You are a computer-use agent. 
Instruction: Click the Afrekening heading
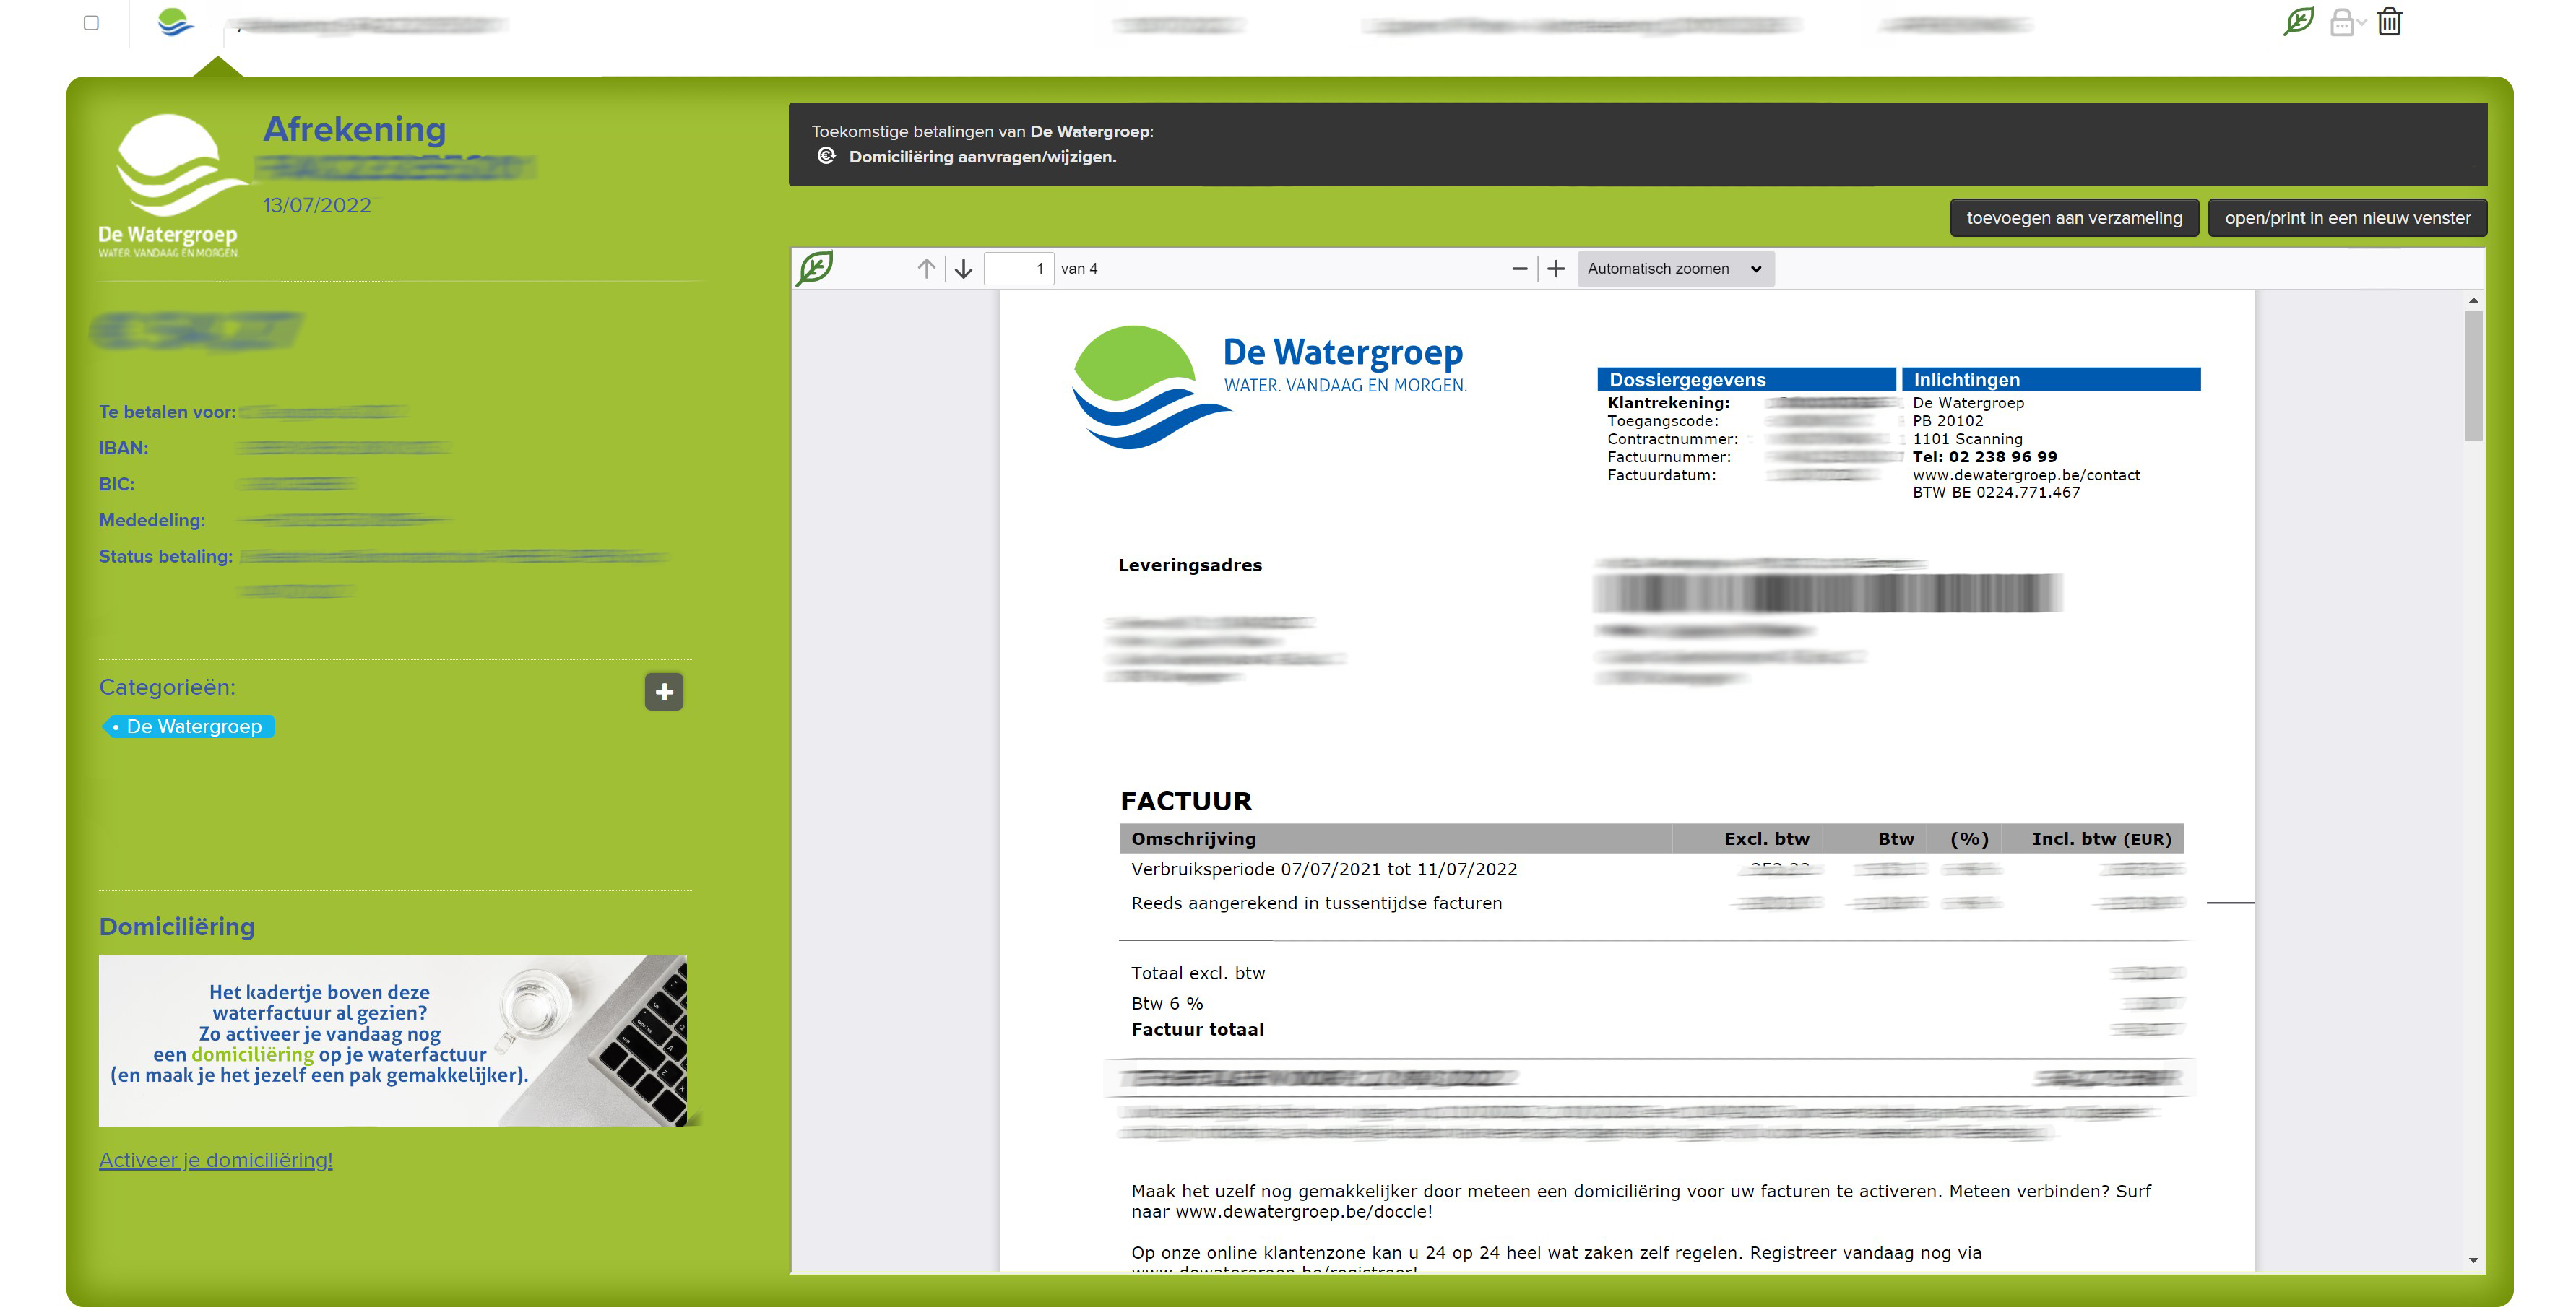coord(354,129)
